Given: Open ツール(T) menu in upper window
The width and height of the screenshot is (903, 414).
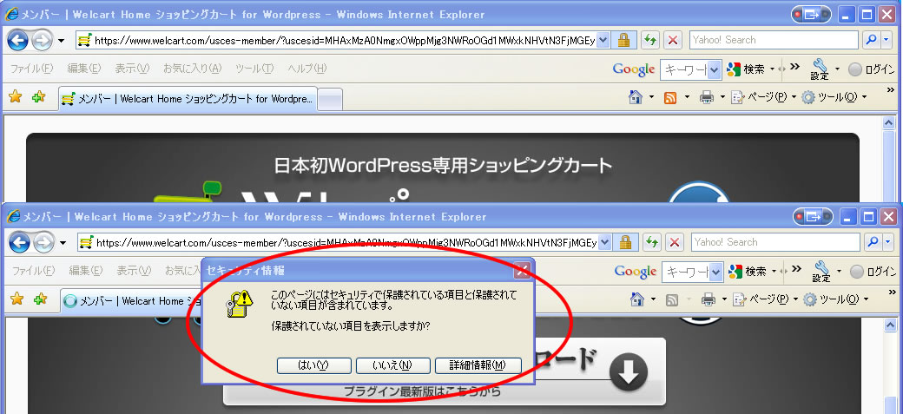Looking at the screenshot, I should coord(254,69).
